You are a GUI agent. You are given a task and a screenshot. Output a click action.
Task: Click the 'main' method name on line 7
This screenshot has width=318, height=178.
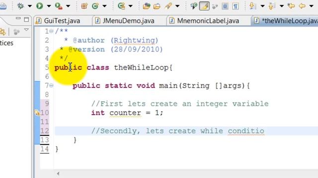coord(168,86)
